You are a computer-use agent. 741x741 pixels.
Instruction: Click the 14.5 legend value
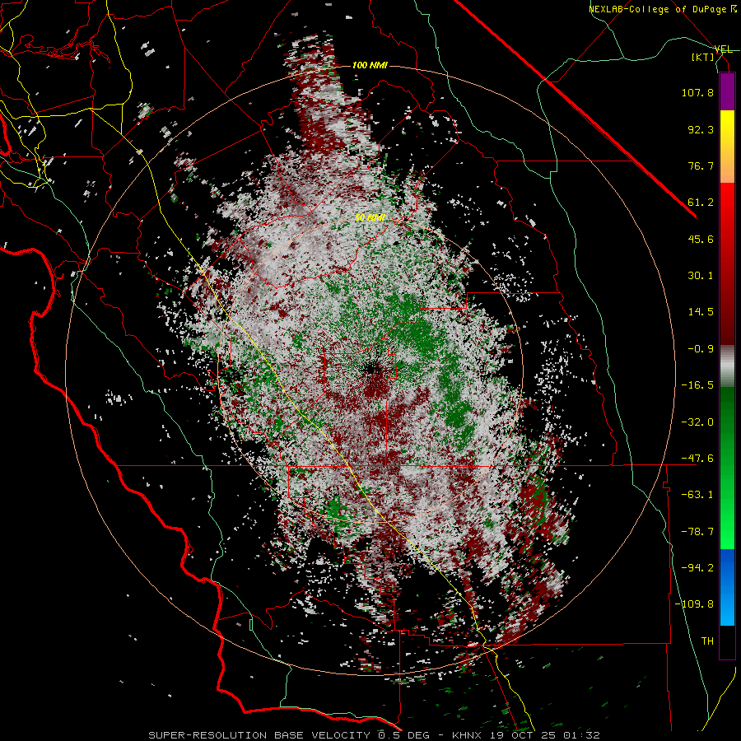tap(701, 312)
